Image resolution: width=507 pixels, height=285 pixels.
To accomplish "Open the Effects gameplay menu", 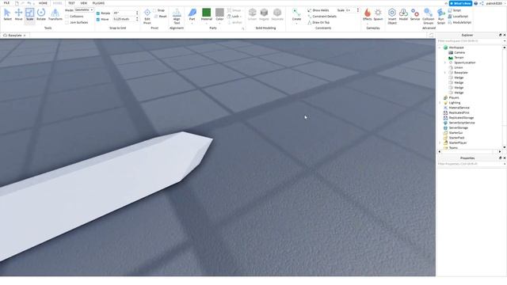I will [x=368, y=14].
